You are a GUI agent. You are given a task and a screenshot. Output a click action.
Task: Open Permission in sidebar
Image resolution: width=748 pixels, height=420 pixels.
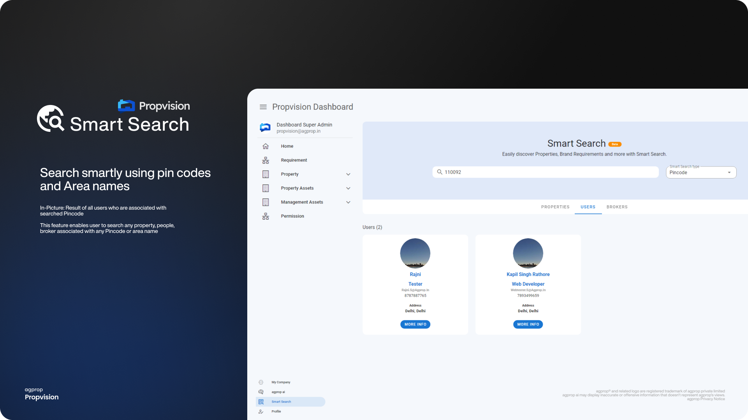coord(292,216)
